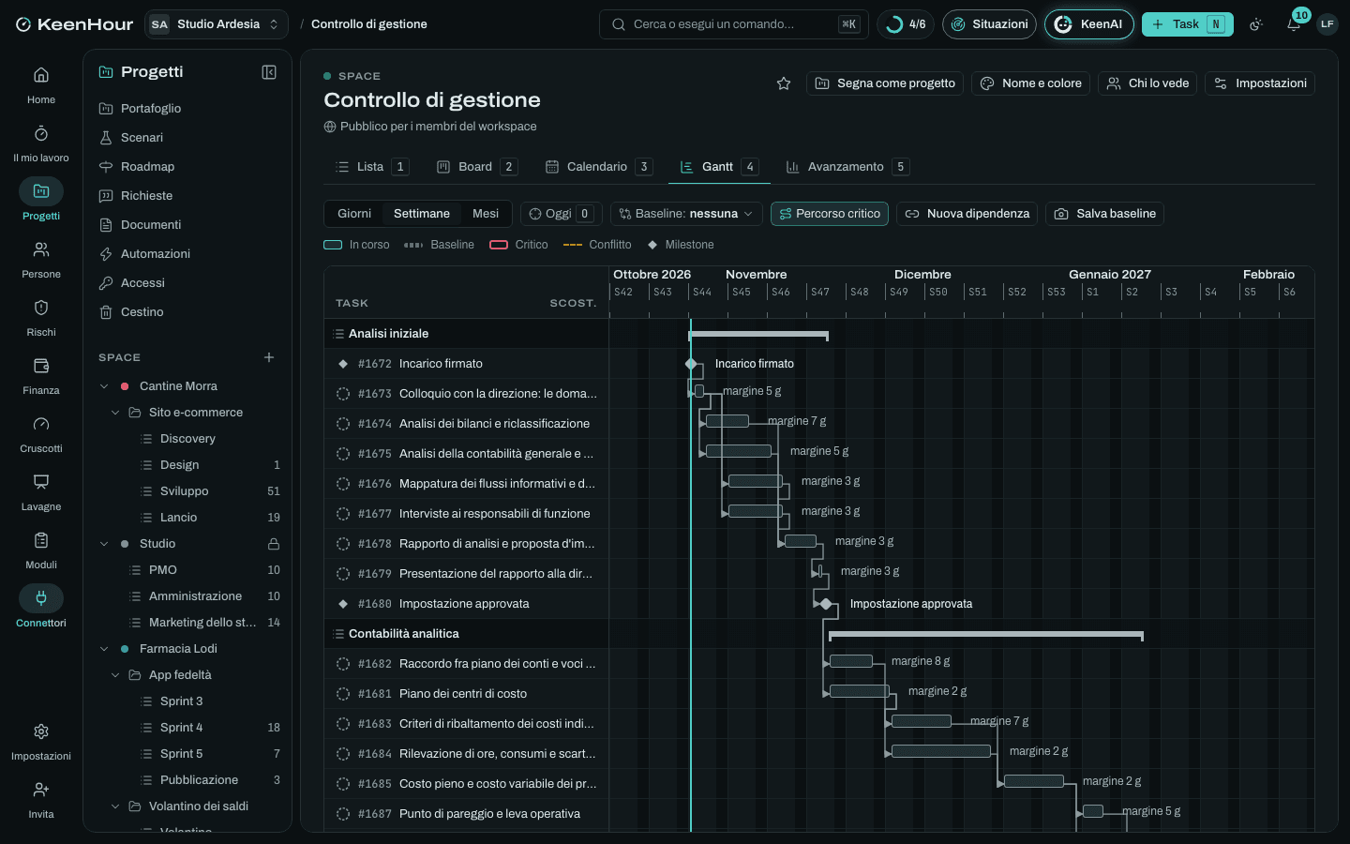The image size is (1350, 844).
Task: Switch to Board tab
Action: tap(477, 167)
